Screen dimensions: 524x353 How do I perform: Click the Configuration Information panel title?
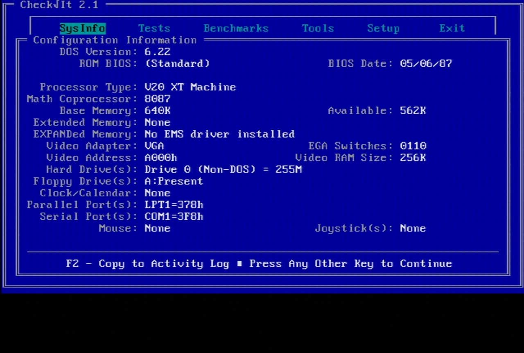click(x=115, y=40)
